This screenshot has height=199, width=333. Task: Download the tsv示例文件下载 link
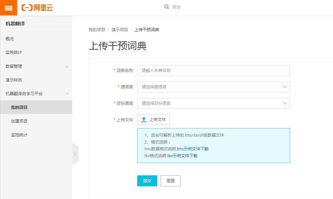point(182,156)
